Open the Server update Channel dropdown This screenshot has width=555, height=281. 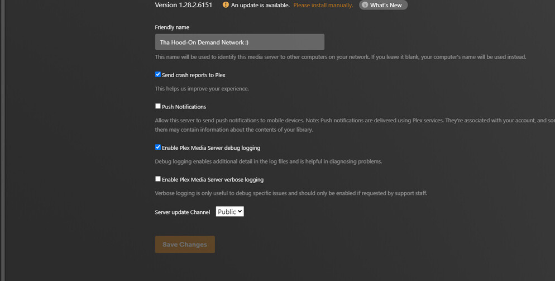click(x=229, y=212)
